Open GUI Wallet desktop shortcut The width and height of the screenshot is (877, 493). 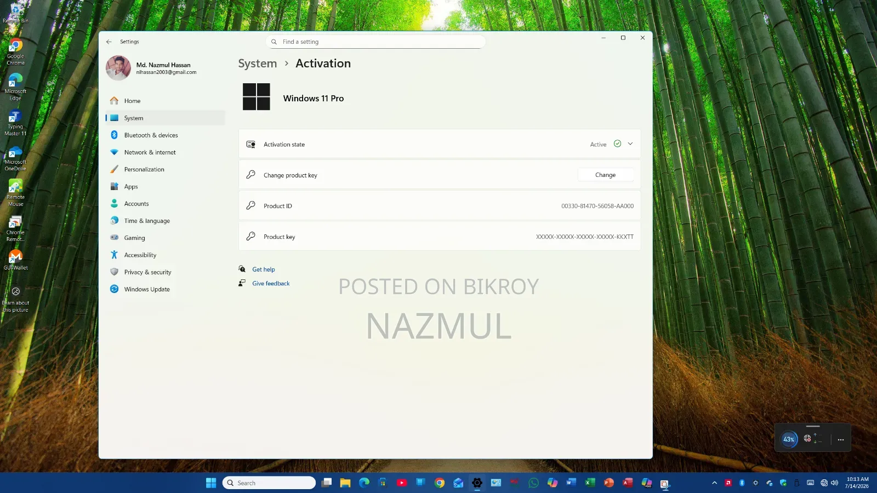coord(15,260)
